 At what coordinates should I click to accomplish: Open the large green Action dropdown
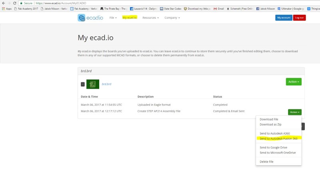point(294,82)
